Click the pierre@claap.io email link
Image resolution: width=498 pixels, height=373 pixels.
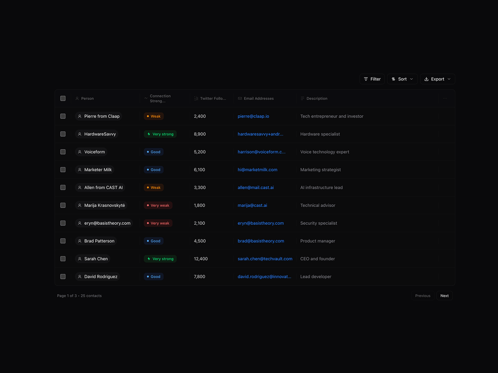pos(254,116)
